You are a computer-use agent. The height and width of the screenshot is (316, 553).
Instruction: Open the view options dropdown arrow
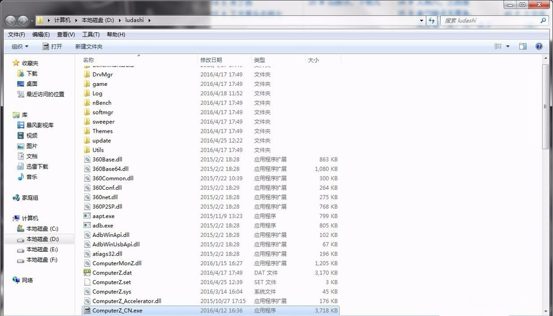pos(508,46)
